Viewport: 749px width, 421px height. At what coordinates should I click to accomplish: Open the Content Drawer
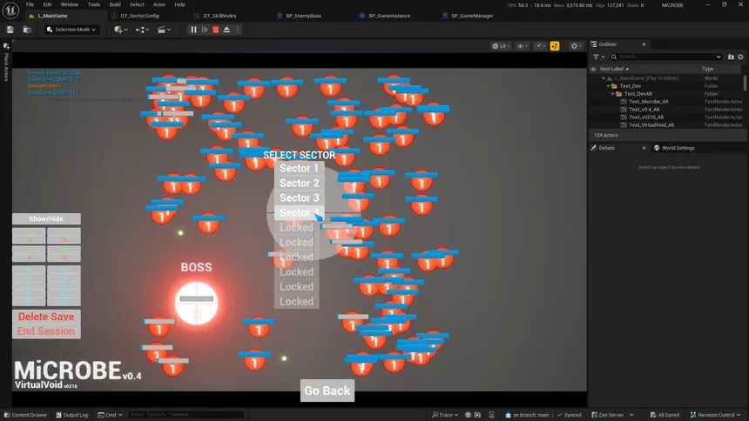pos(25,415)
